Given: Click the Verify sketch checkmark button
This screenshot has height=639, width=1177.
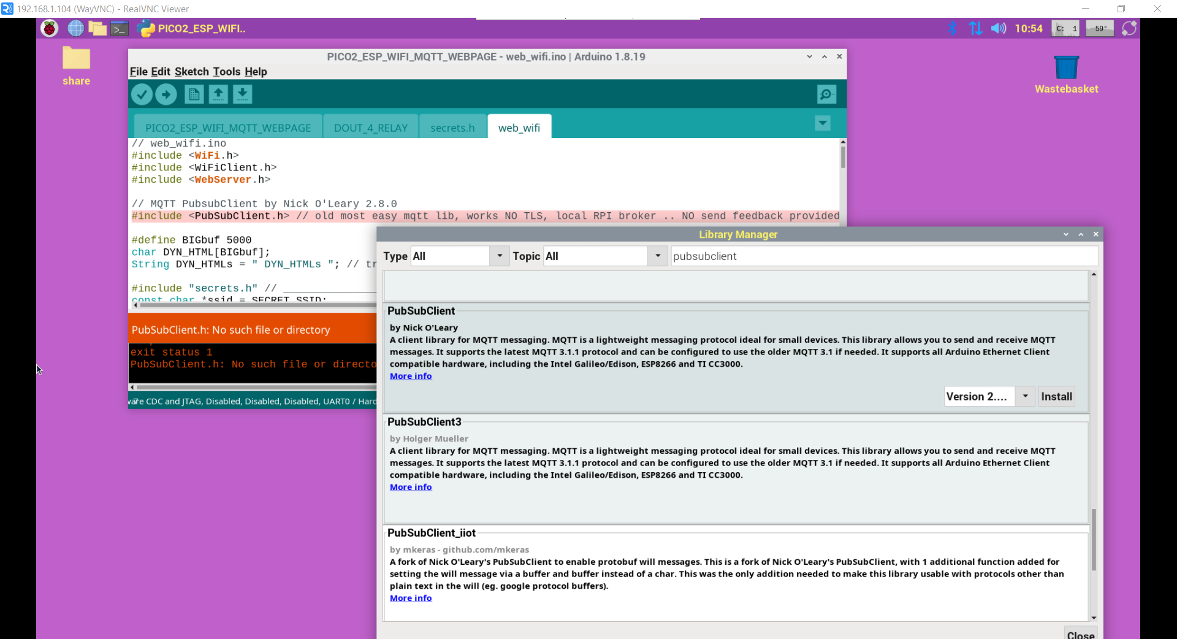Looking at the screenshot, I should click(142, 94).
